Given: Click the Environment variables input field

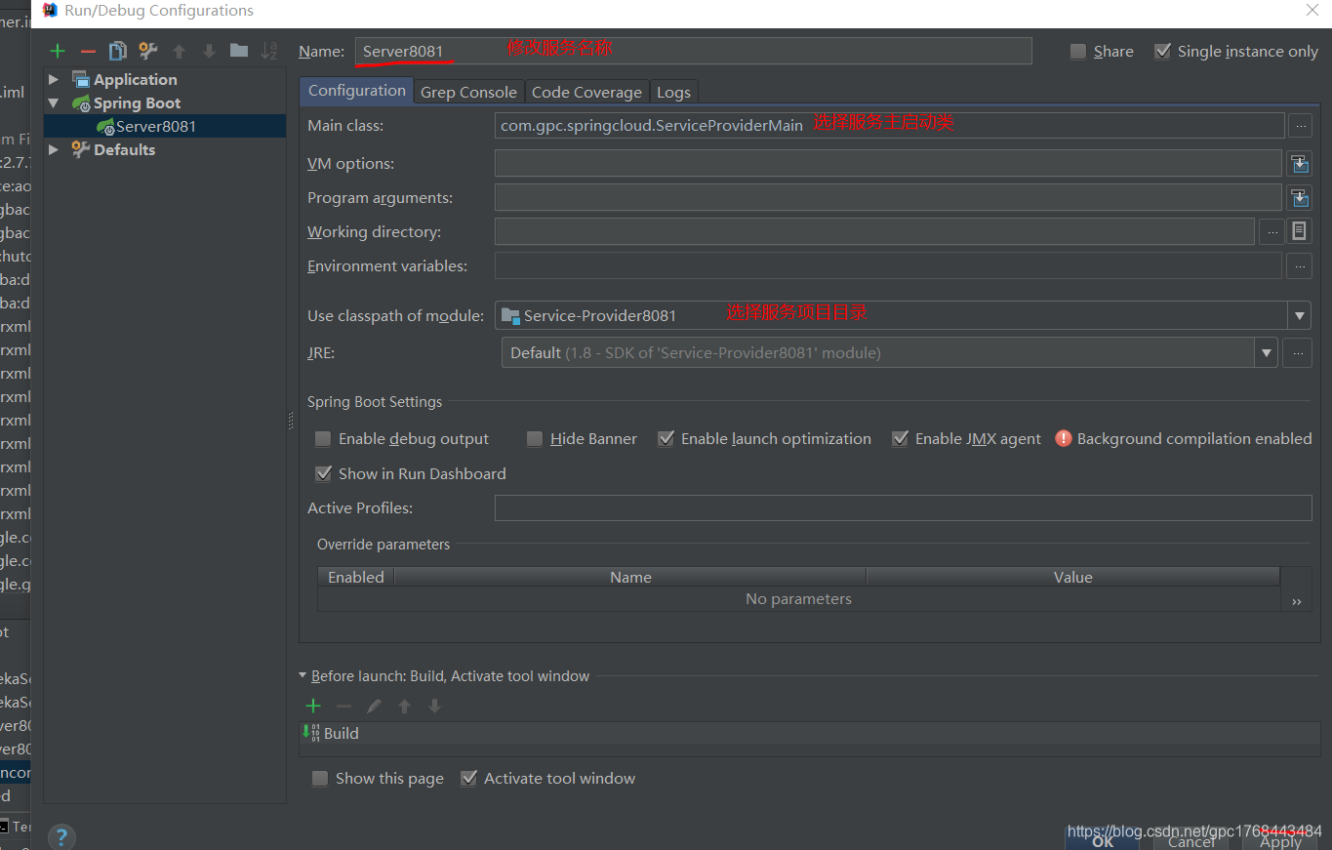Looking at the screenshot, I should [x=888, y=265].
